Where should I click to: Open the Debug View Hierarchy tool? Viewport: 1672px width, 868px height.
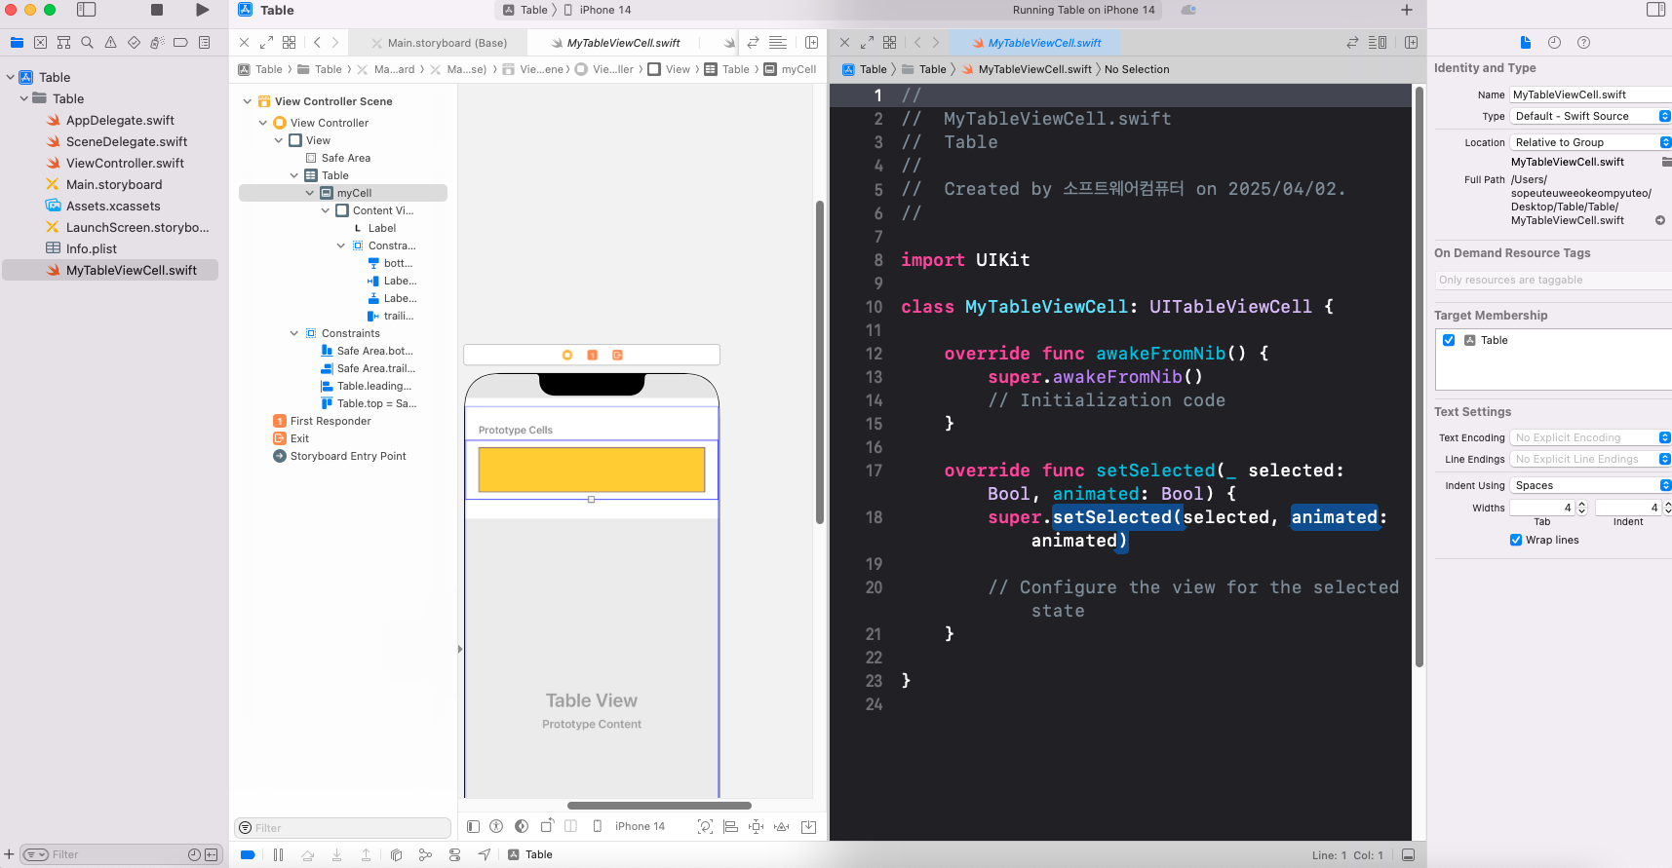click(396, 855)
